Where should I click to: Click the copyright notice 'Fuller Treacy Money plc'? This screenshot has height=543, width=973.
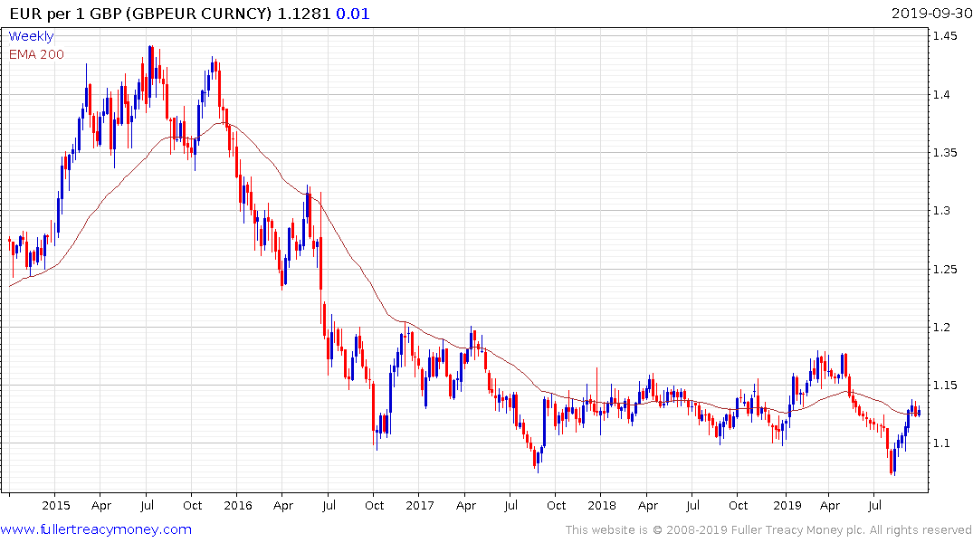point(797,530)
